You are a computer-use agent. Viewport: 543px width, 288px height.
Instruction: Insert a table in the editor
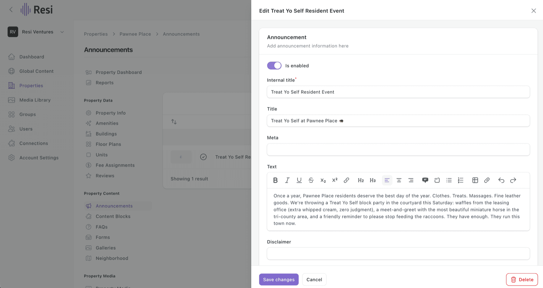point(475,180)
